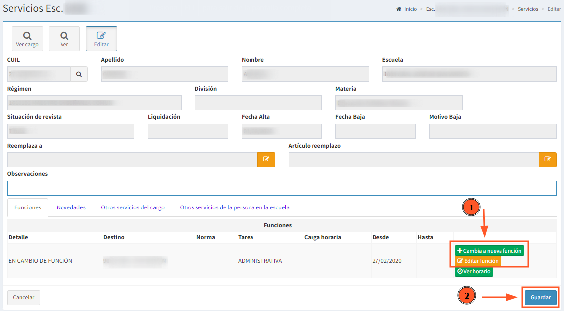Click the Ver horario button
The width and height of the screenshot is (564, 311).
click(x=474, y=271)
